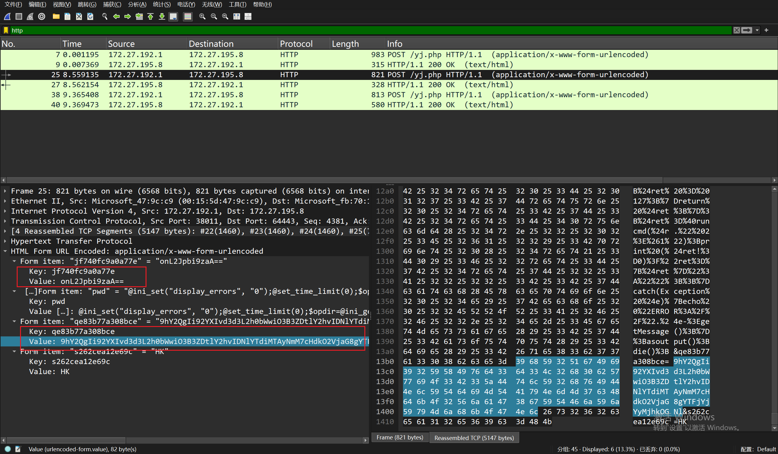Screen dimensions: 778x454
Task: Clear the http display filter
Action: point(737,30)
